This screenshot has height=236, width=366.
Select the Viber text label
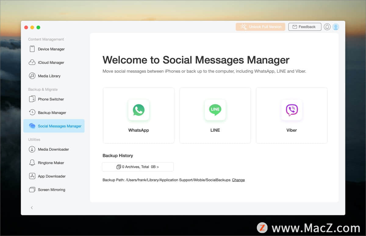point(292,130)
